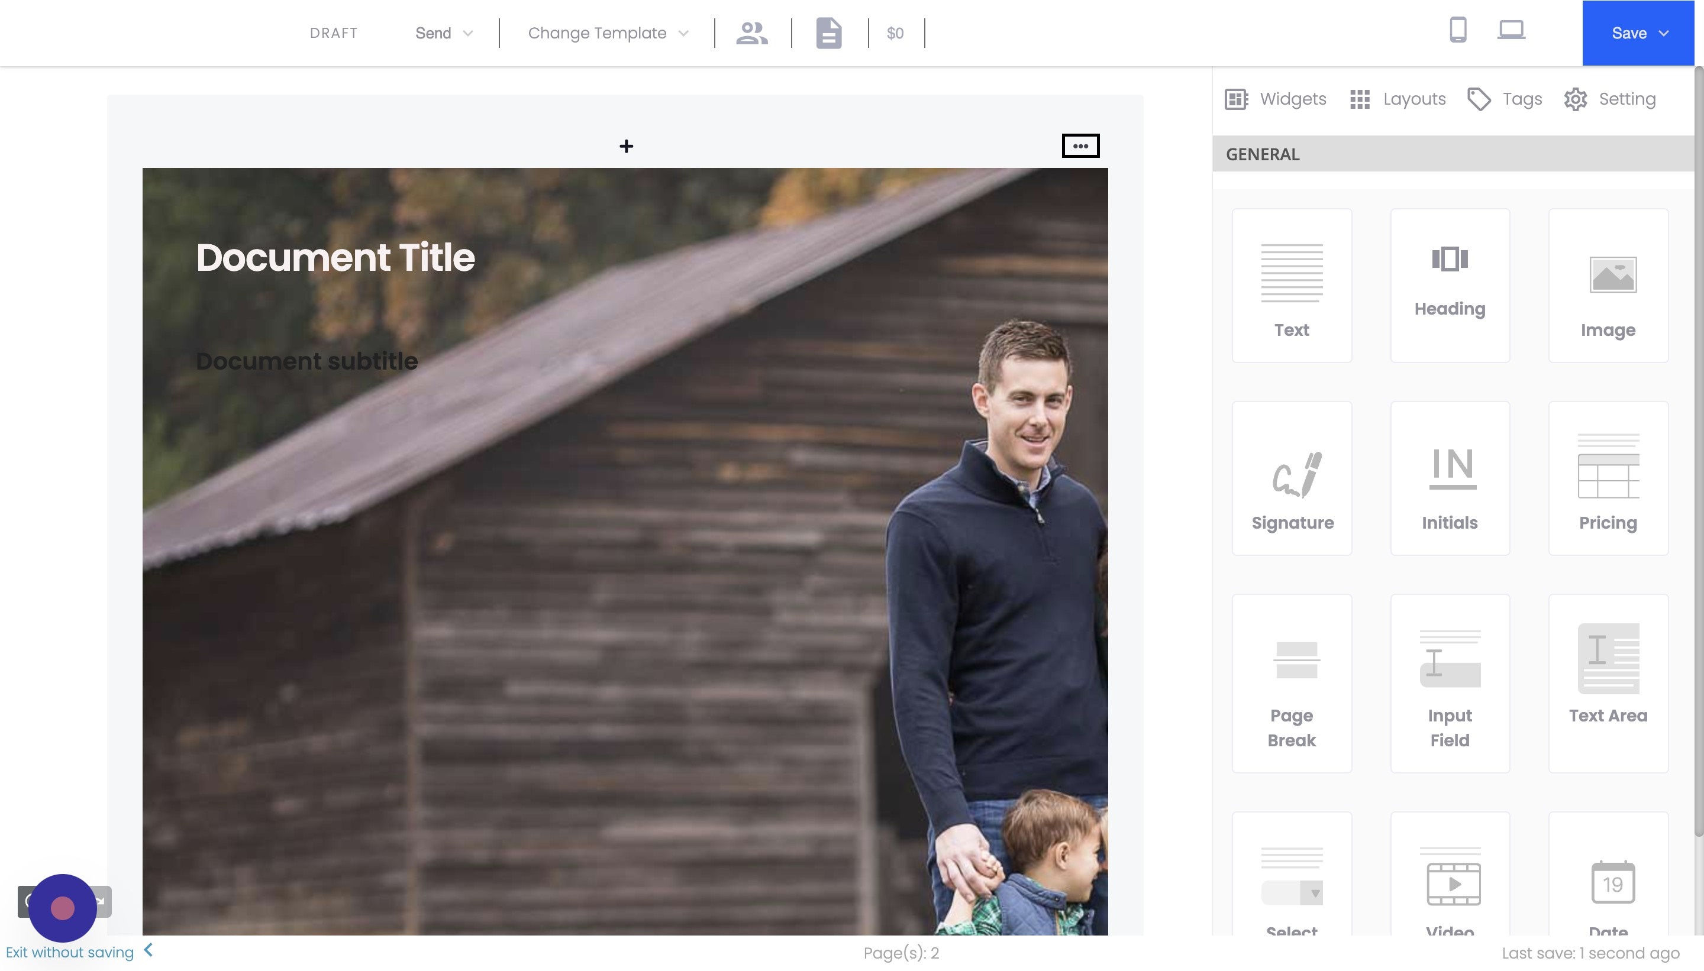Switch to desktop preview

point(1511,30)
